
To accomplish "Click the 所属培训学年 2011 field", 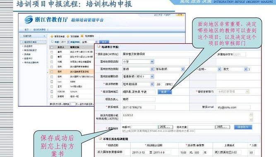I will pyautogui.click(x=240, y=55).
